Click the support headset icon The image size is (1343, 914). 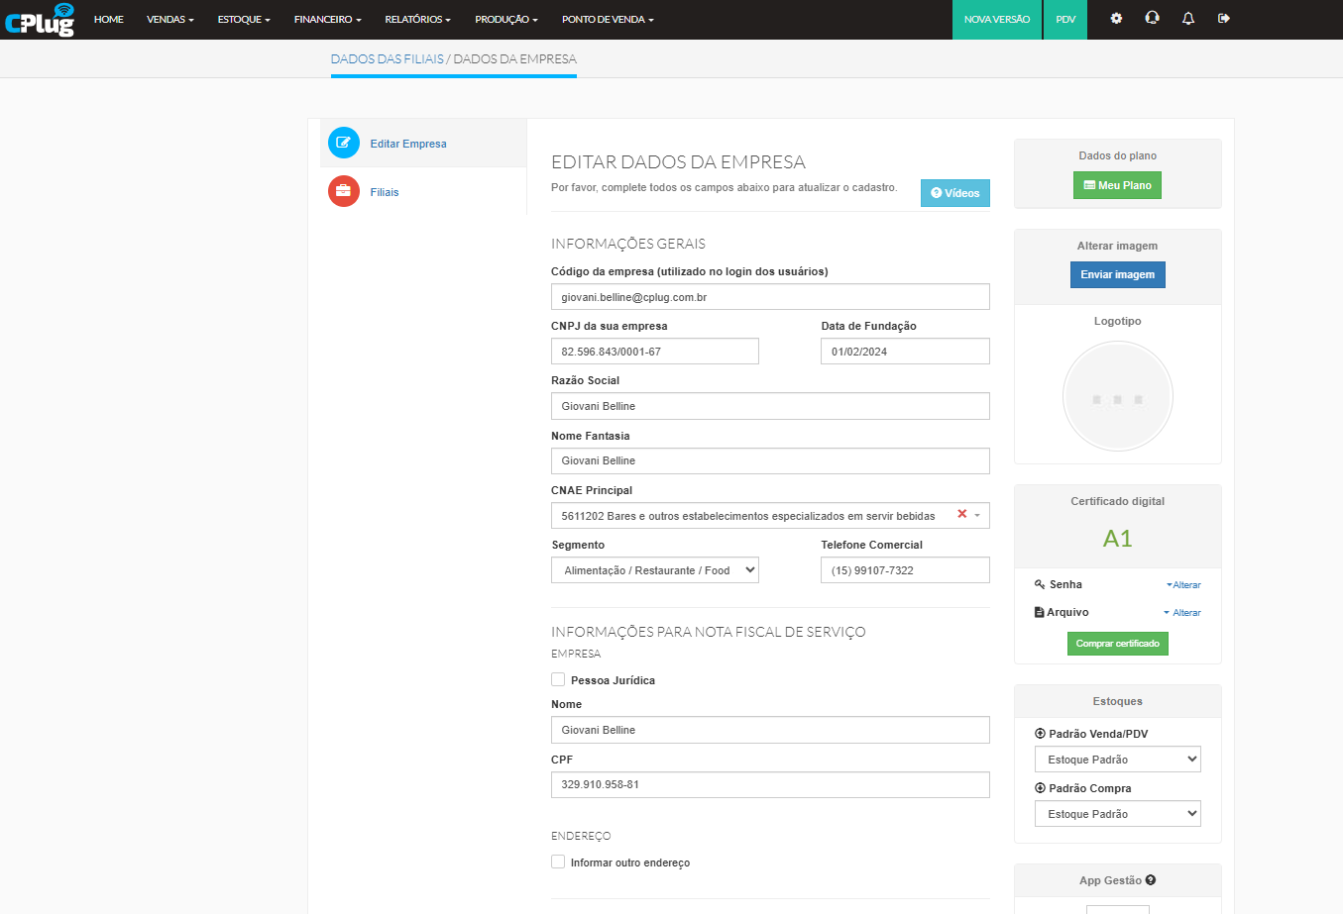tap(1152, 19)
